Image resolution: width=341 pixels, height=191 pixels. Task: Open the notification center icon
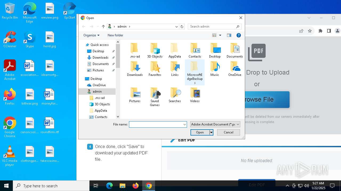pos(332,186)
